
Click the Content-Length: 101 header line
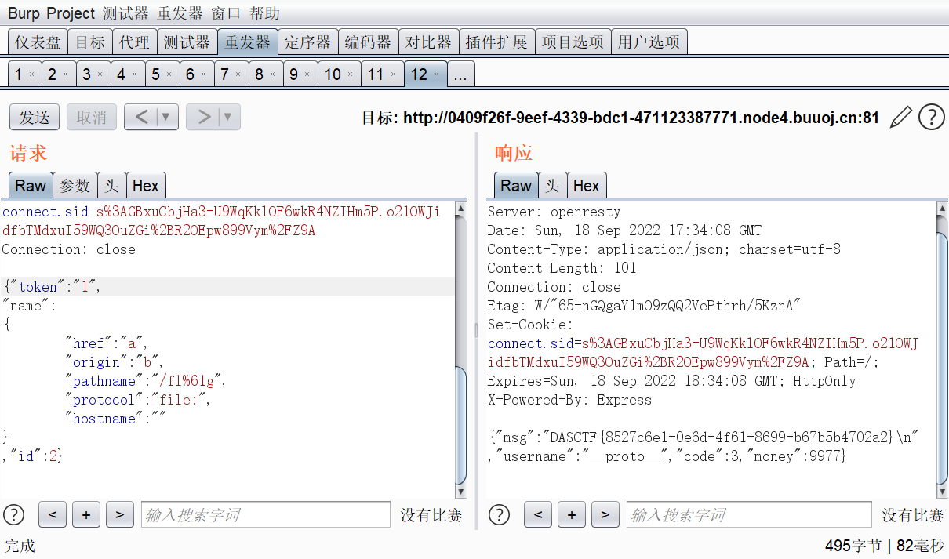pyautogui.click(x=562, y=268)
